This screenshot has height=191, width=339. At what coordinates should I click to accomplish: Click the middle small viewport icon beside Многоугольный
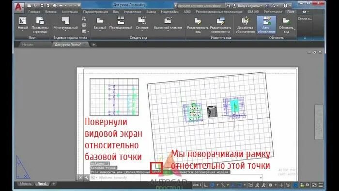84,25
